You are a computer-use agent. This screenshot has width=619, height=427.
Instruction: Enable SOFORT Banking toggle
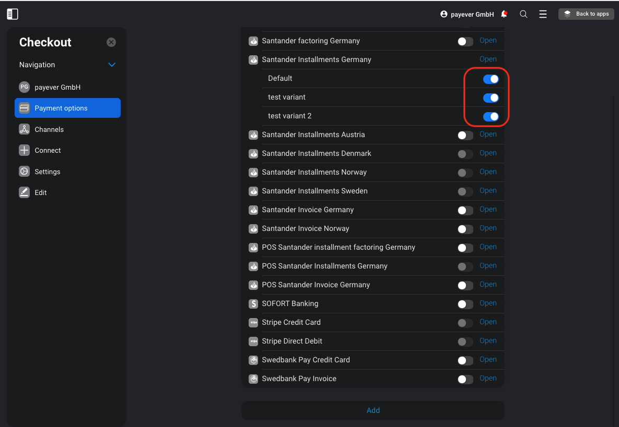[x=465, y=304]
